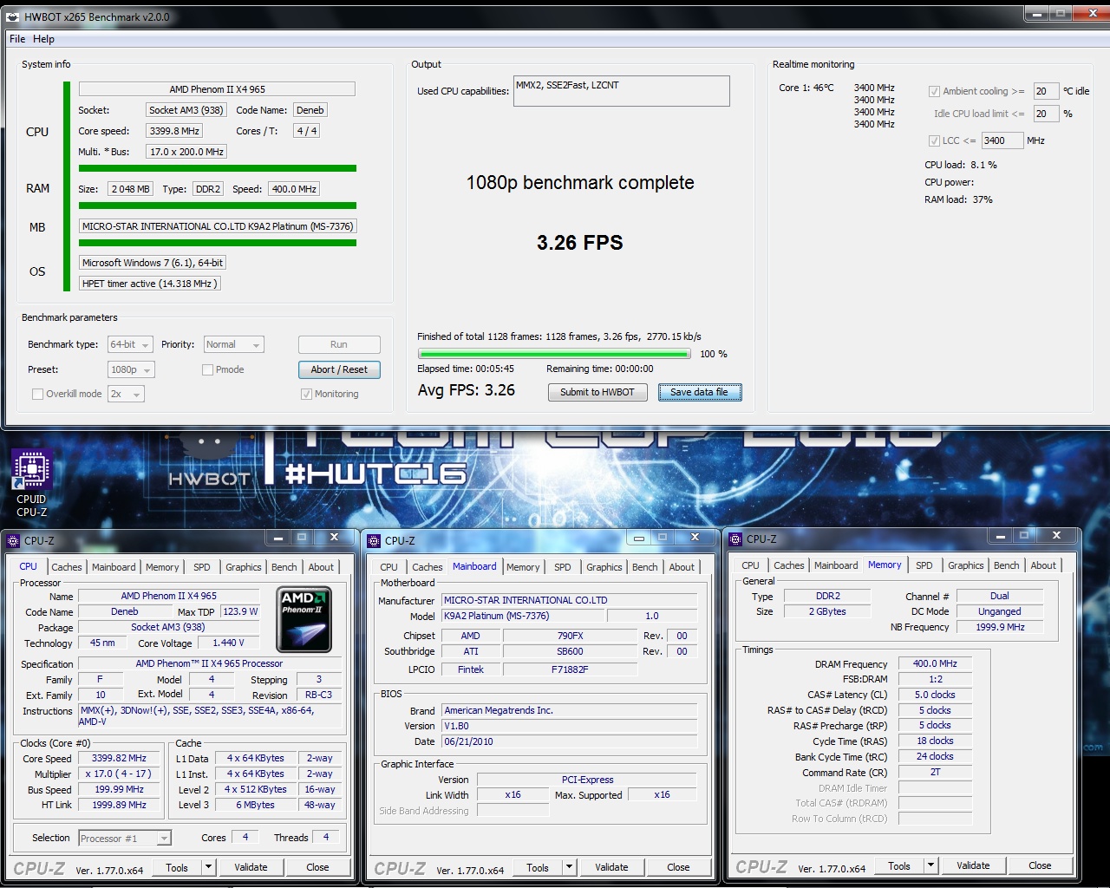Open the Help menu
Image resolution: width=1110 pixels, height=888 pixels.
pos(43,39)
